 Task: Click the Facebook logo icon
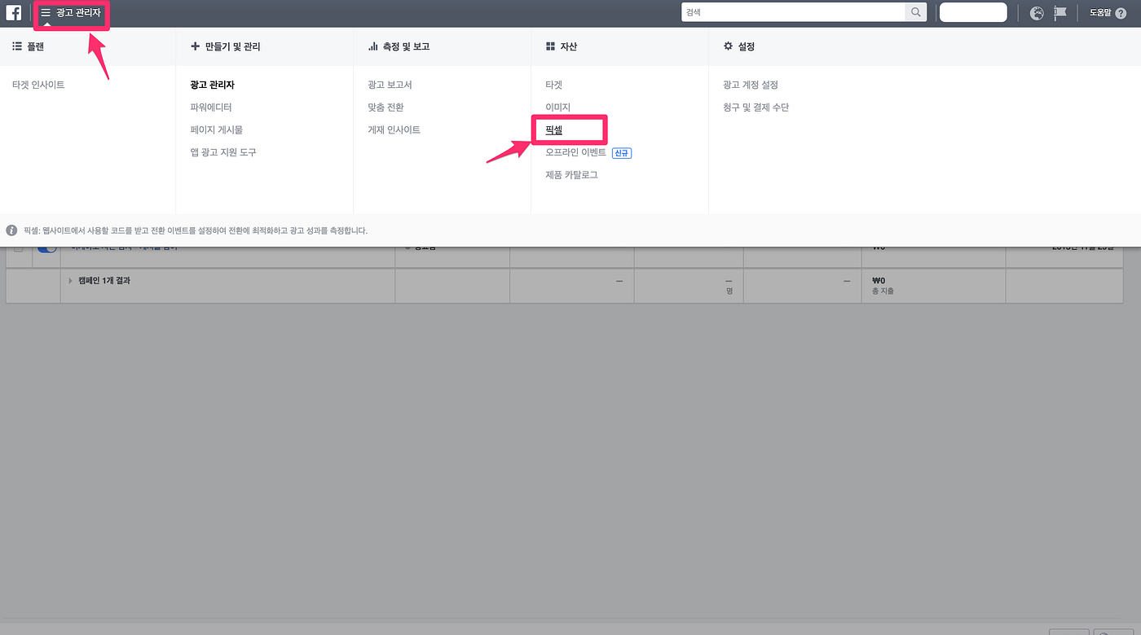click(14, 12)
